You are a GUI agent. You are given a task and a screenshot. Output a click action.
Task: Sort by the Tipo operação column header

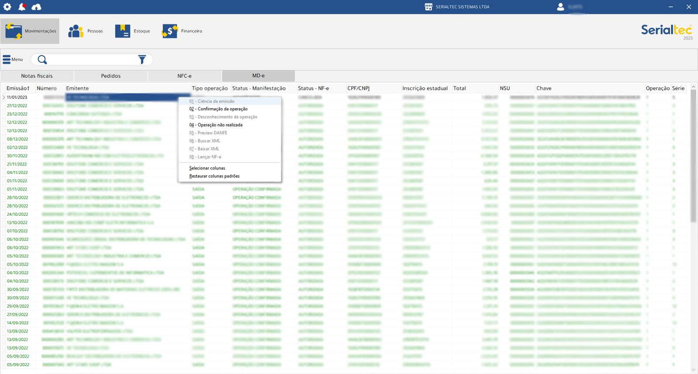[x=210, y=88]
